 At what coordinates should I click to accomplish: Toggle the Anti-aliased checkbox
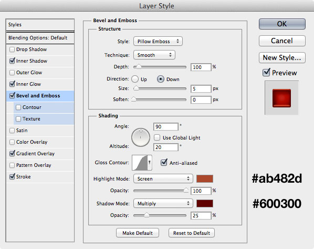point(164,163)
